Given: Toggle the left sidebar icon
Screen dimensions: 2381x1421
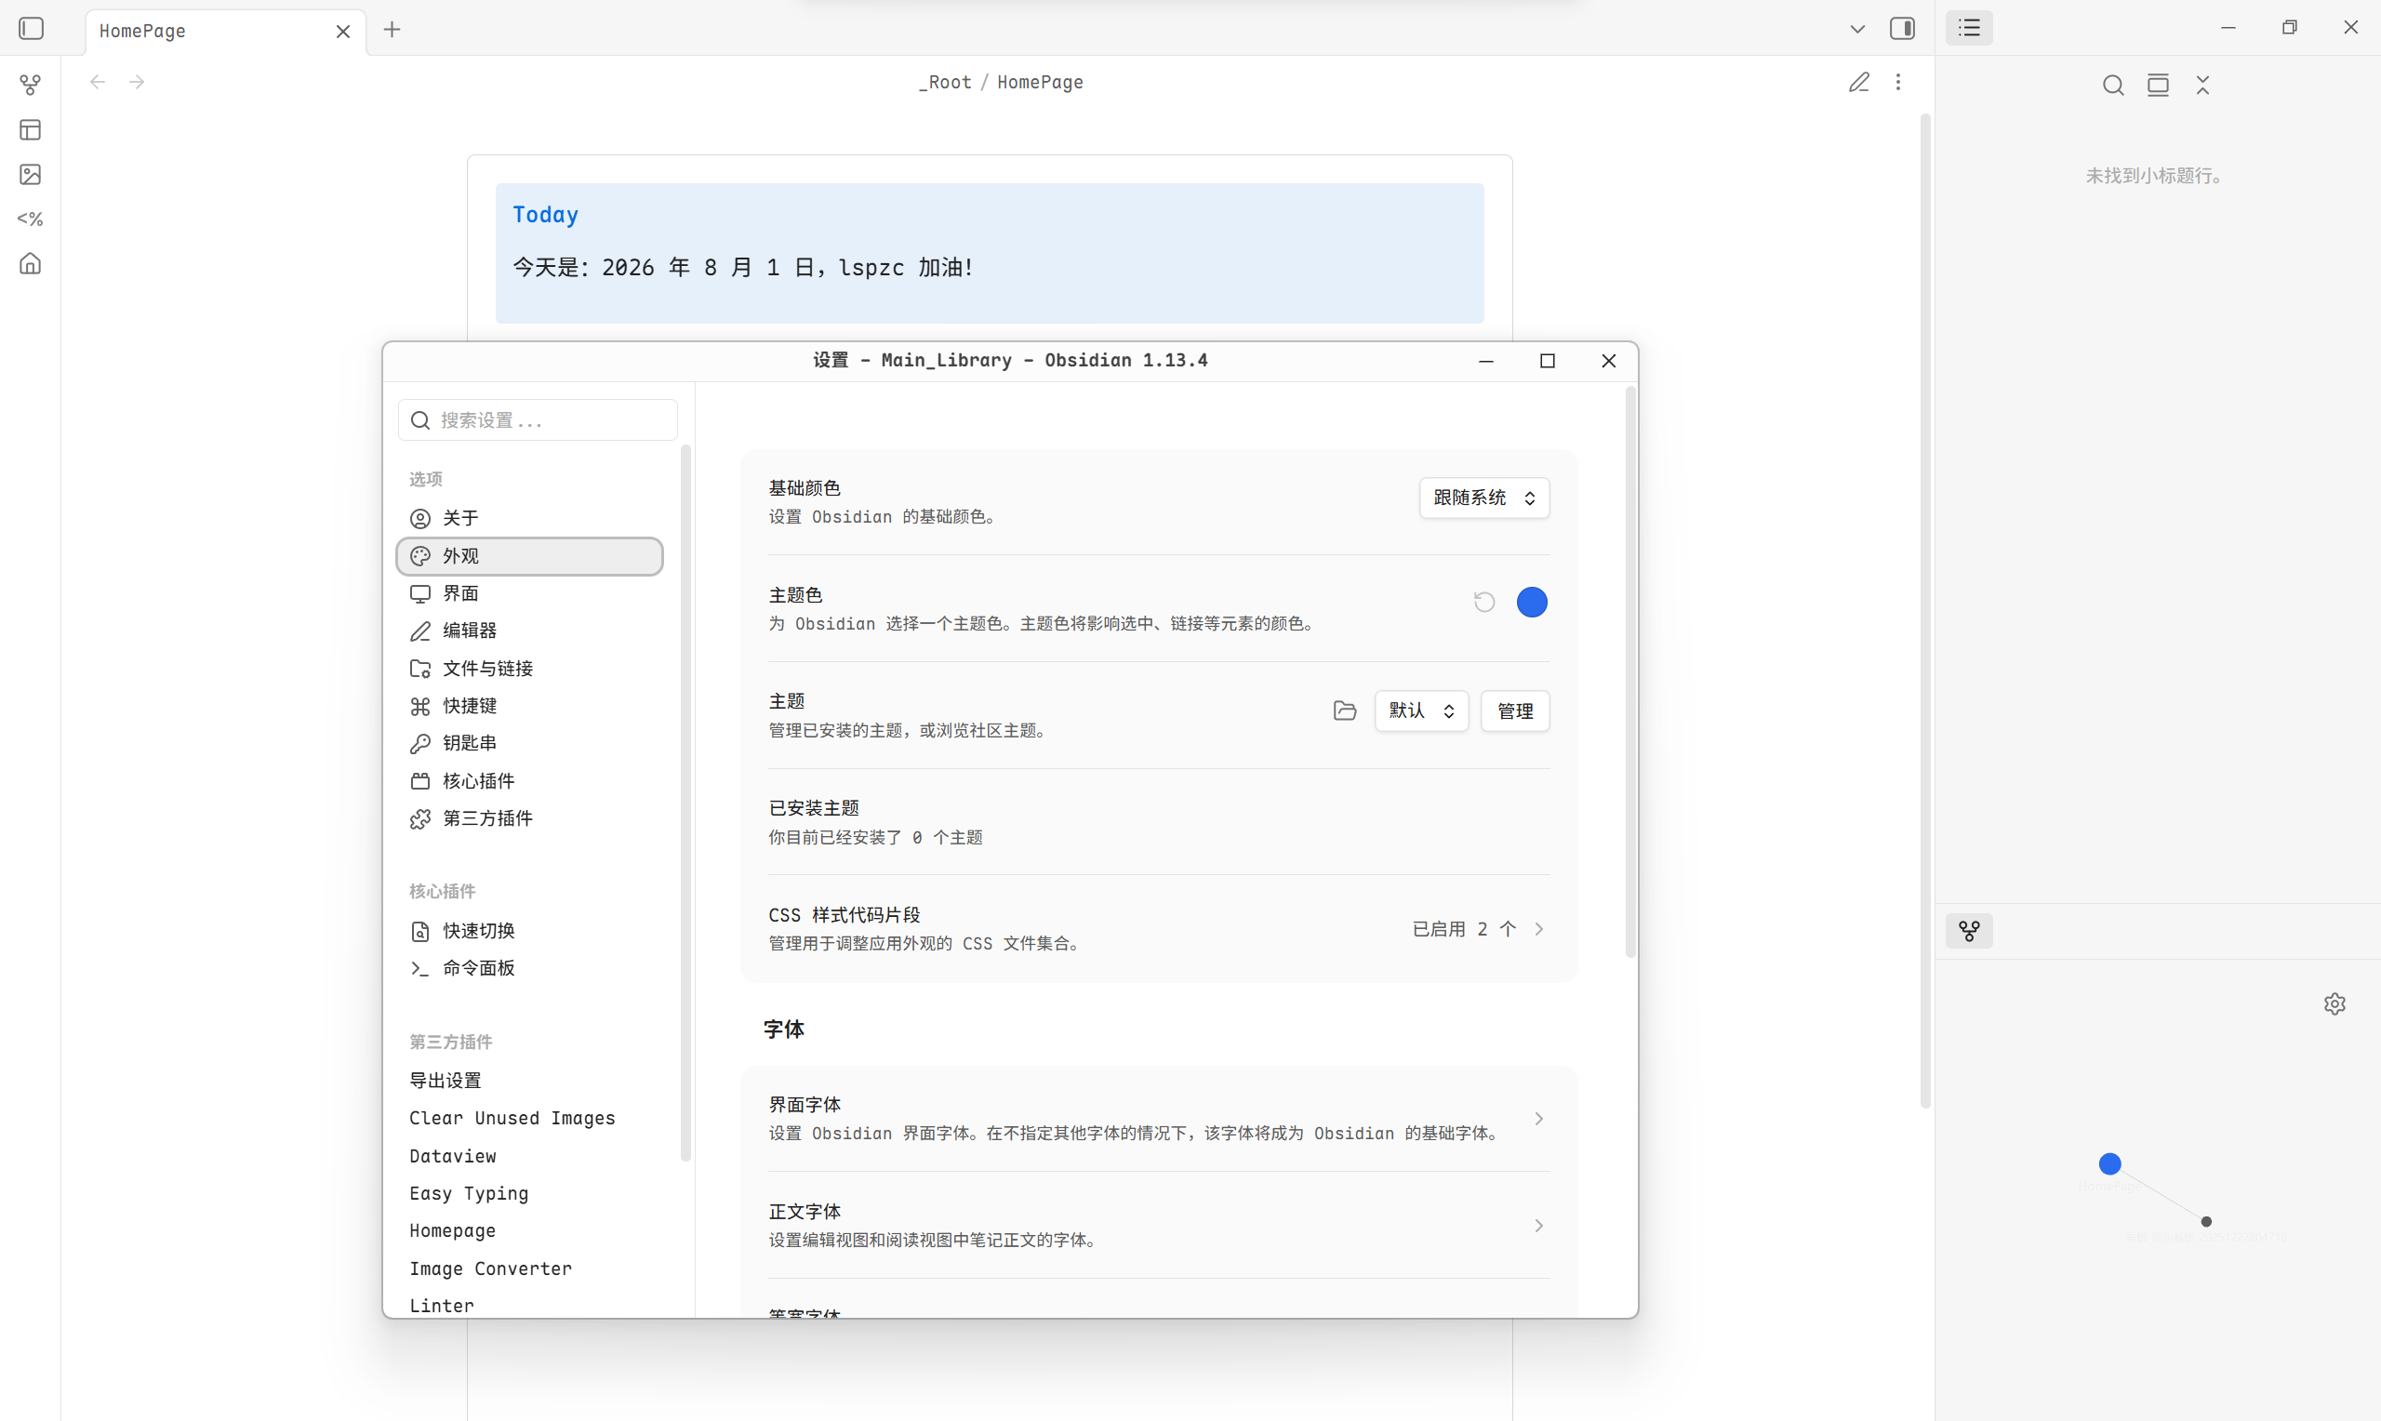Looking at the screenshot, I should (x=31, y=29).
